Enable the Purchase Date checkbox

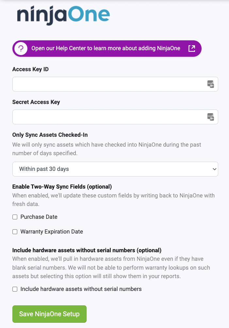point(15,217)
